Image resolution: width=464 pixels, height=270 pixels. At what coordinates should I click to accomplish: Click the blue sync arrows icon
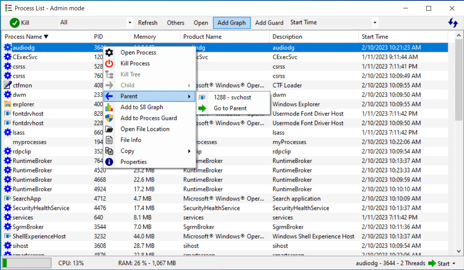[x=453, y=23]
